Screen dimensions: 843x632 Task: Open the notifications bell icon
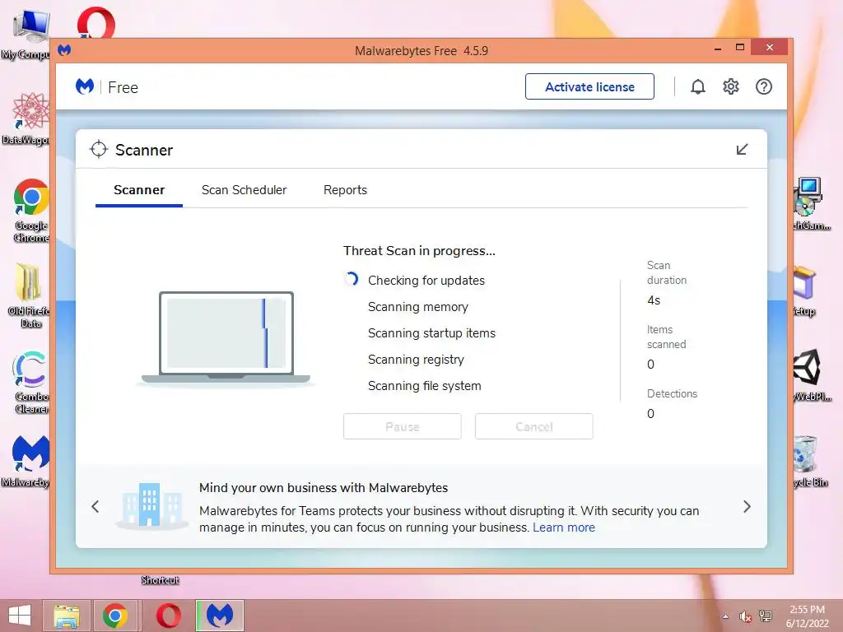click(697, 87)
